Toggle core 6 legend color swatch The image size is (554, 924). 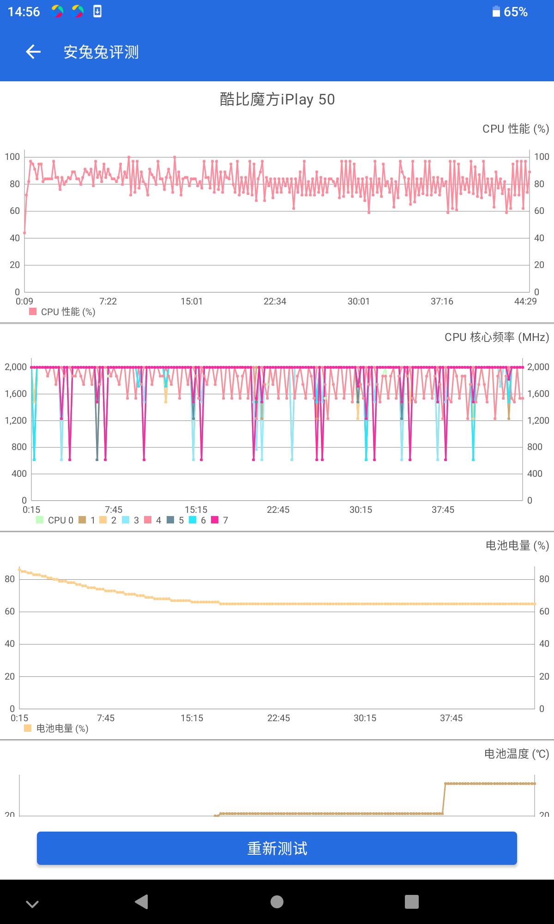(x=193, y=520)
